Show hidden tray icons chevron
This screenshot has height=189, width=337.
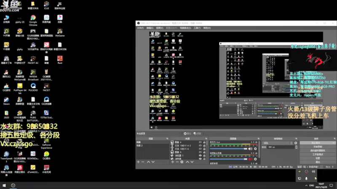[306, 185]
